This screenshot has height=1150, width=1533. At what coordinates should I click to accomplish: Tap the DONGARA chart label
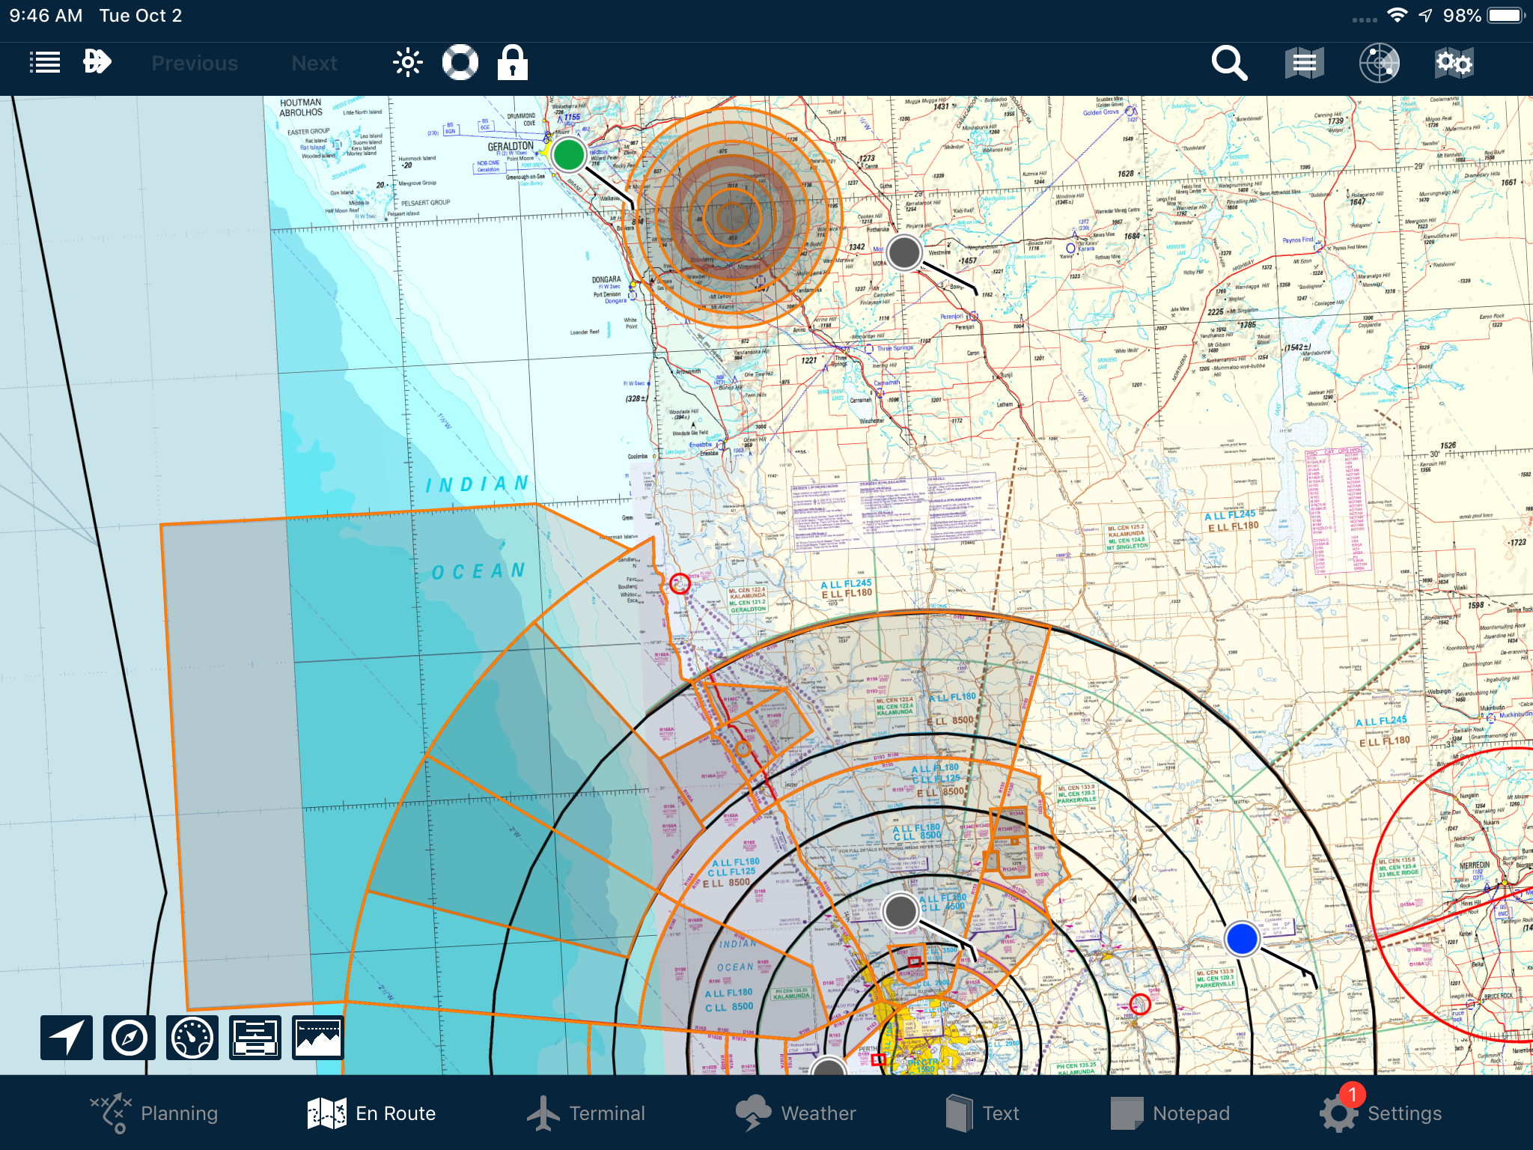[x=606, y=279]
